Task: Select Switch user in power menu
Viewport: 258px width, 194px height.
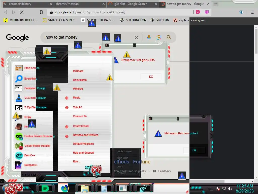Action: (124, 151)
